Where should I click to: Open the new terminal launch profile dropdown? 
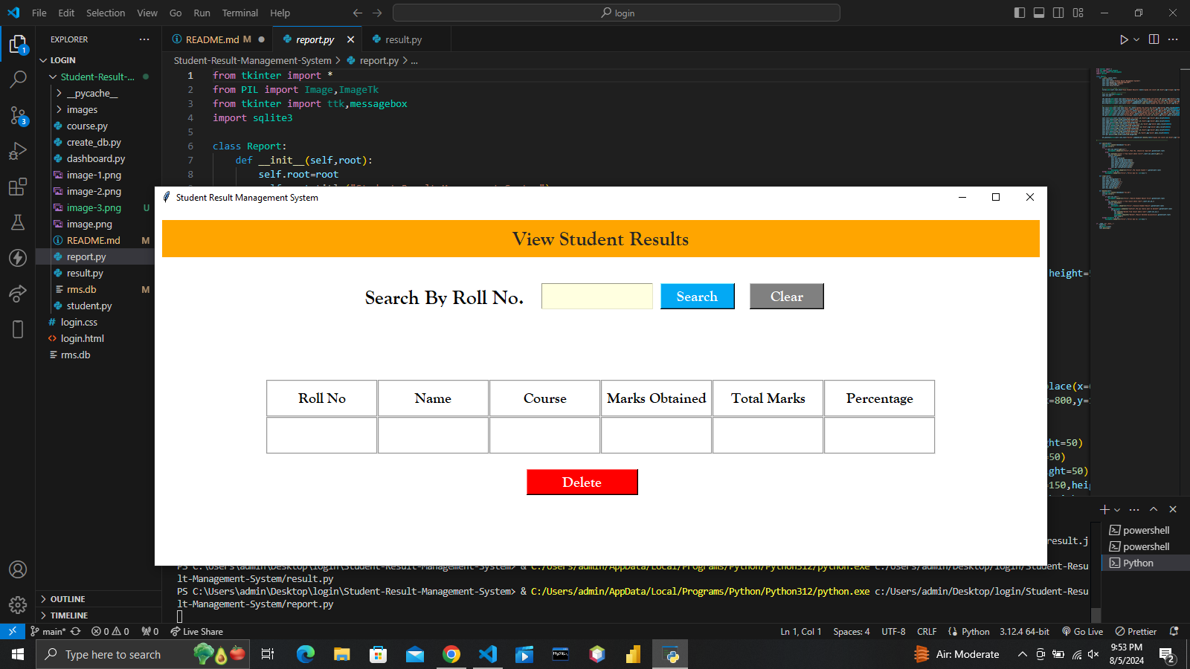pyautogui.click(x=1117, y=509)
